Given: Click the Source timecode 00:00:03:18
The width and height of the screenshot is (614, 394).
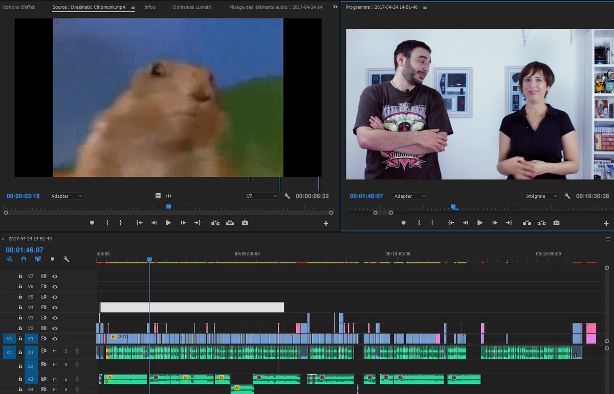Looking at the screenshot, I should [23, 196].
